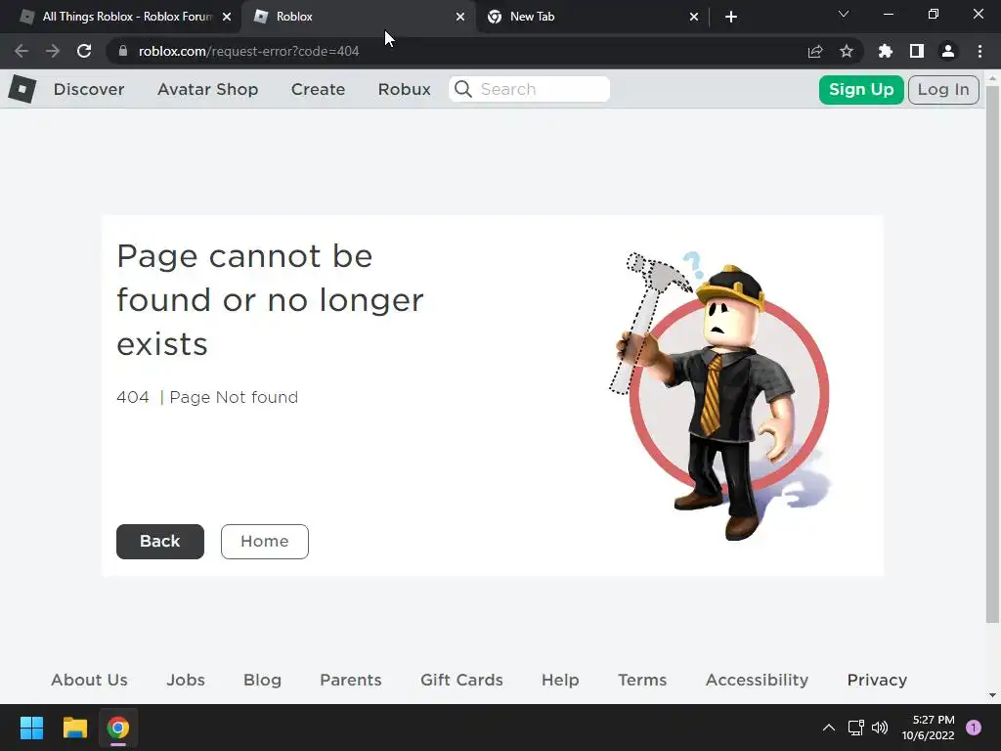This screenshot has width=1001, height=751.
Task: Click the 'Page cannot be found' heading
Action: pos(270,299)
